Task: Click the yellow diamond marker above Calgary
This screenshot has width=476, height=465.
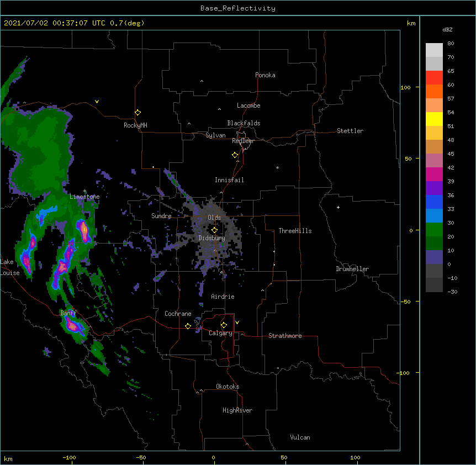Action: coord(224,325)
